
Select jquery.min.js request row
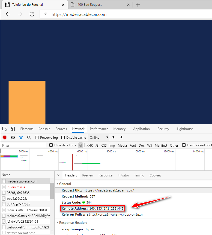click(x=25, y=187)
